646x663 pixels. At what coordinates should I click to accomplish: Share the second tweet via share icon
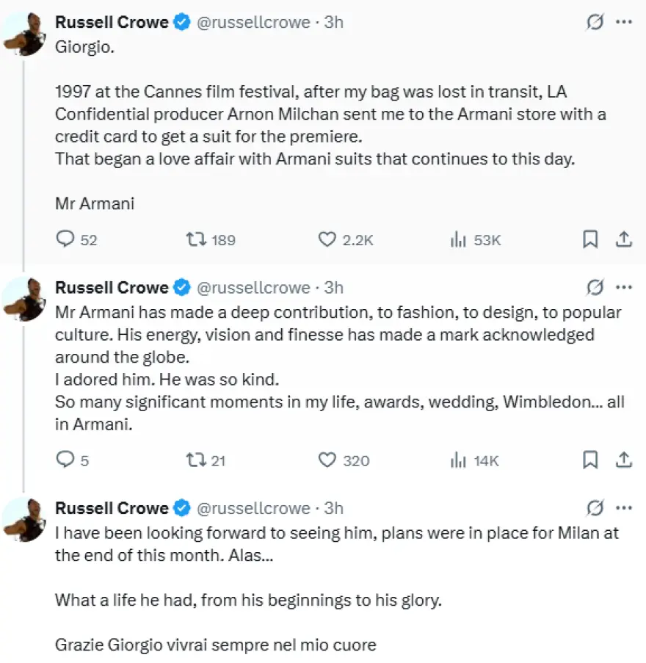coord(623,460)
